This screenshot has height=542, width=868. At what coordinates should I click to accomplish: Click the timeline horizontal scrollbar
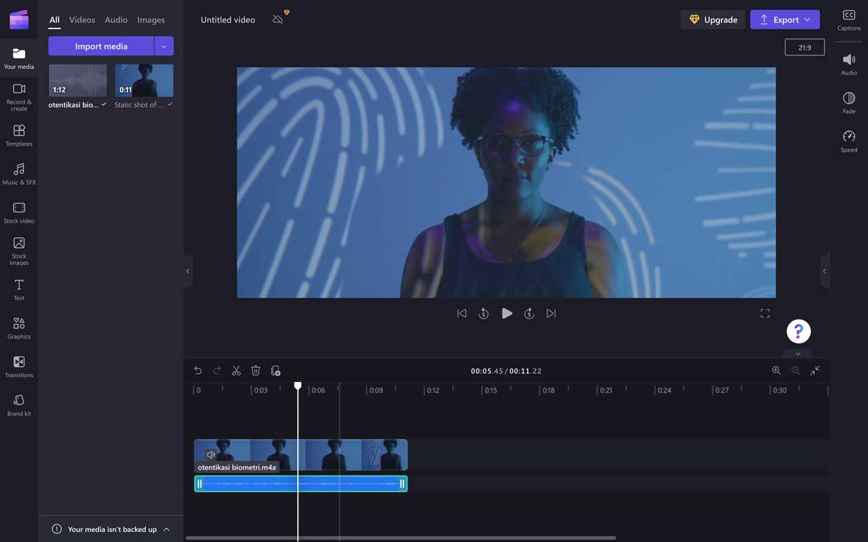point(400,538)
